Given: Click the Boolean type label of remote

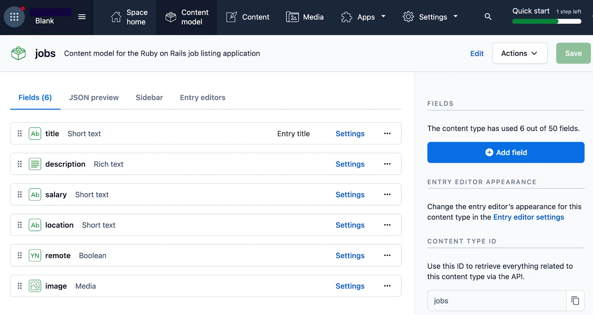Looking at the screenshot, I should (93, 256).
